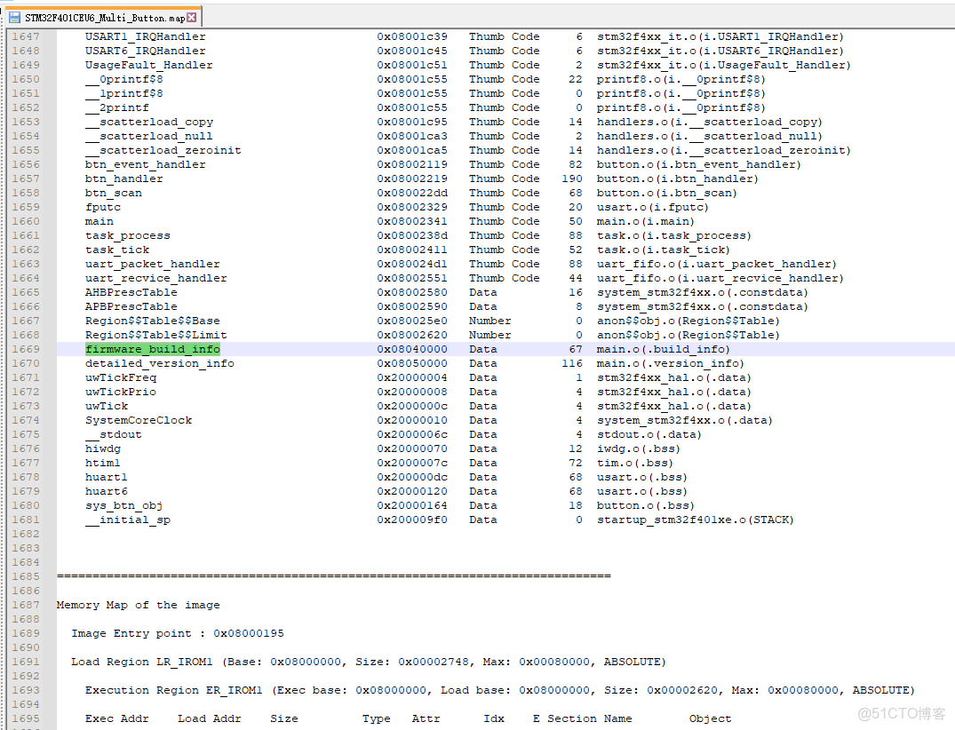Click the fputc symbol
This screenshot has width=955, height=730.
pos(103,207)
